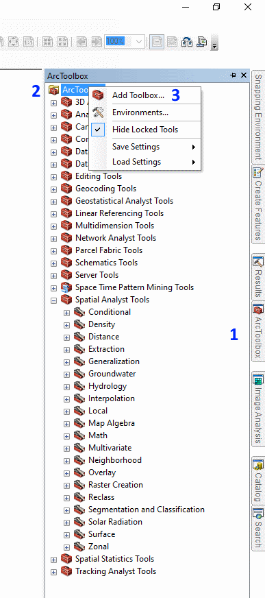Collapse the Spatial Analyst Tools node
265x598 pixels.
point(53,300)
